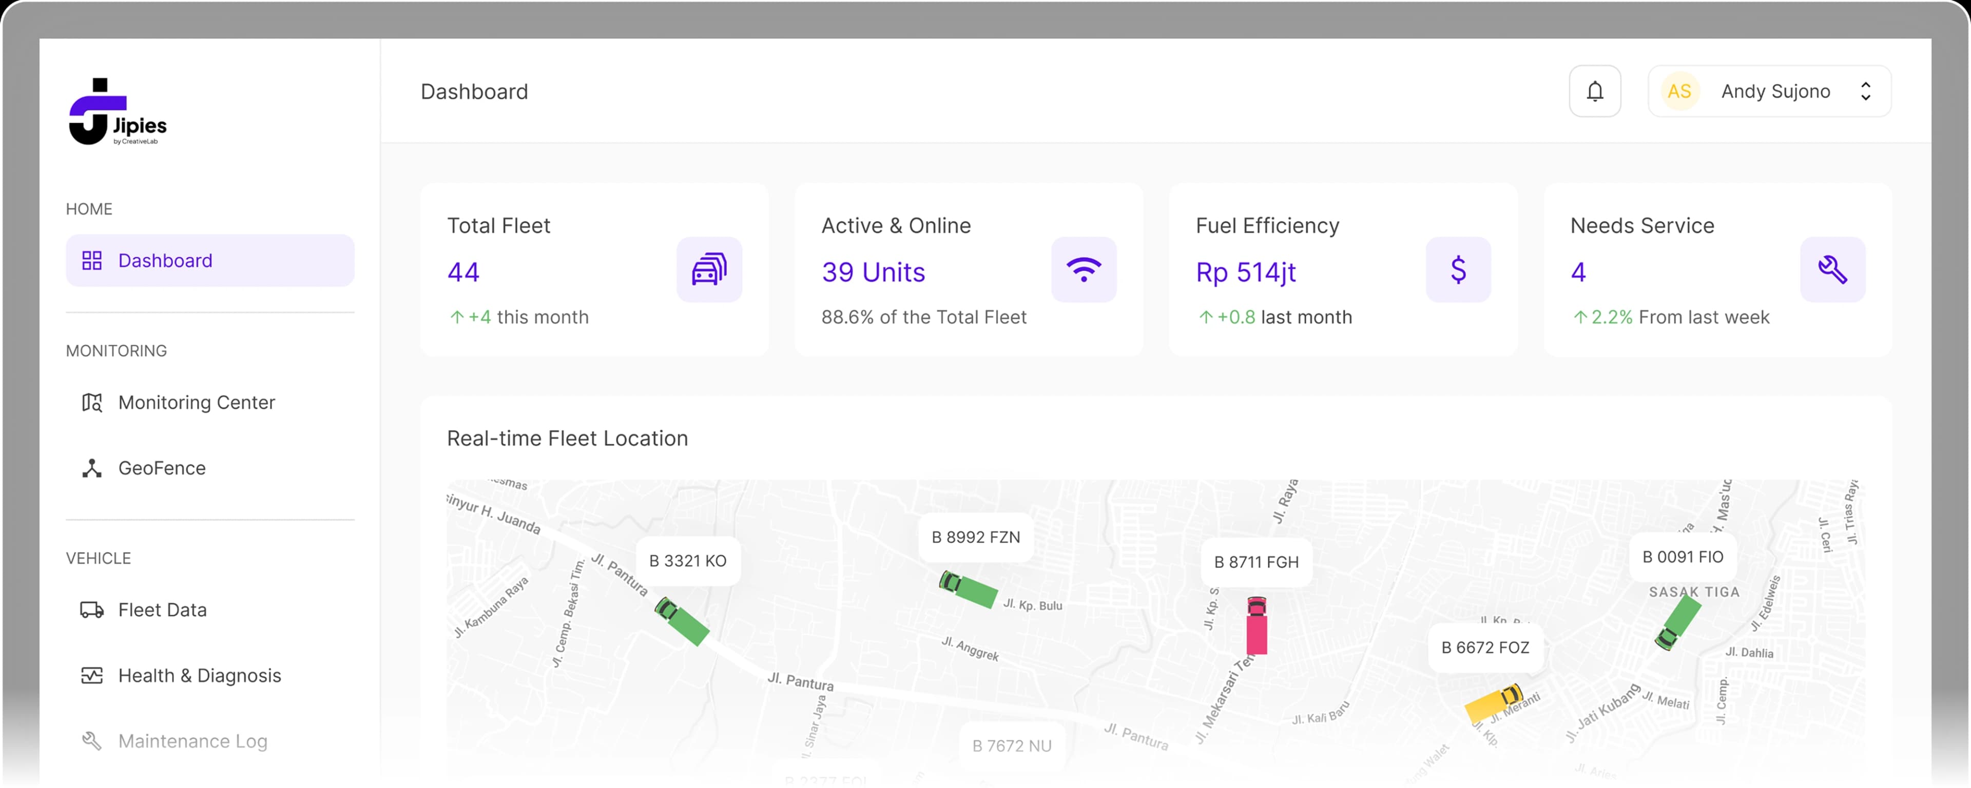Click the B 3321 KO map label

tap(688, 561)
